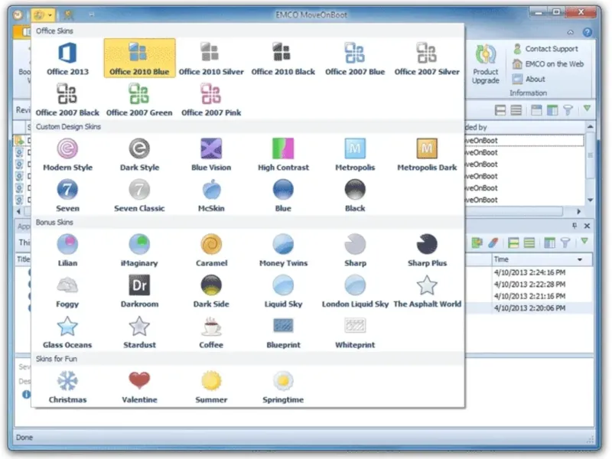Click the horizontal scrollbar right arrow
Viewport: 612px width, 459px height.
(x=579, y=212)
